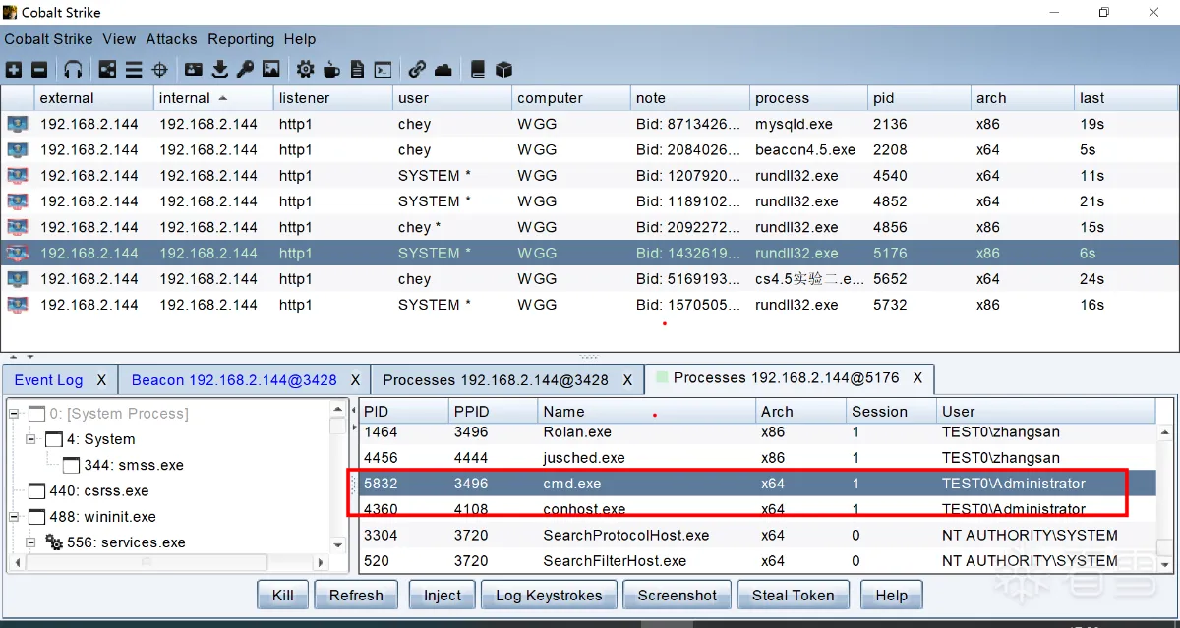The height and width of the screenshot is (628, 1180).
Task: Open the Screenshots picture icon
Action: point(271,70)
